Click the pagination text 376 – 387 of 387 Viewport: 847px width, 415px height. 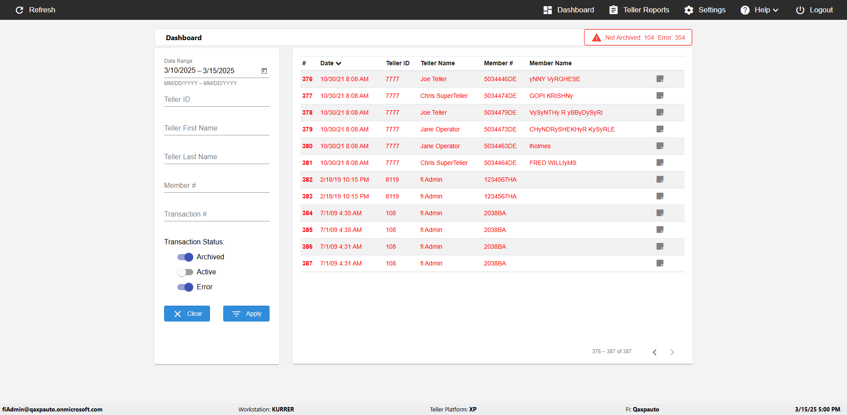point(612,351)
